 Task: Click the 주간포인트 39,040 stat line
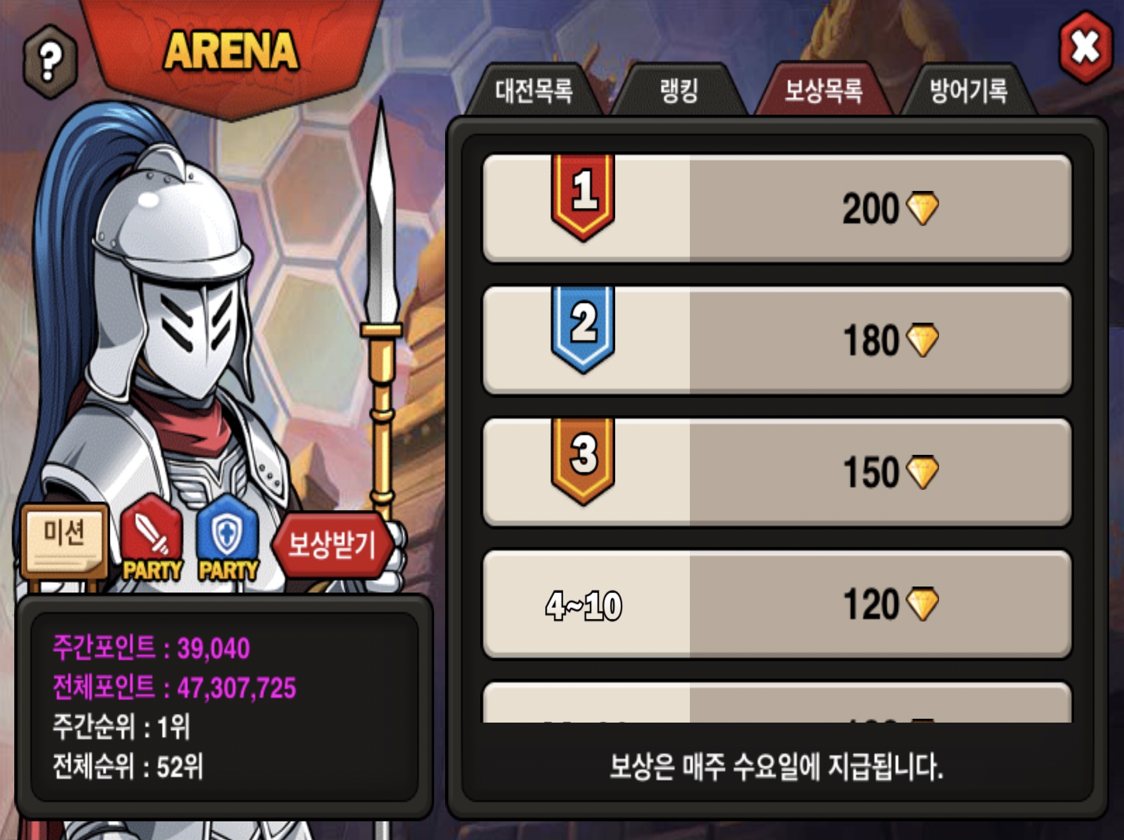point(151,648)
